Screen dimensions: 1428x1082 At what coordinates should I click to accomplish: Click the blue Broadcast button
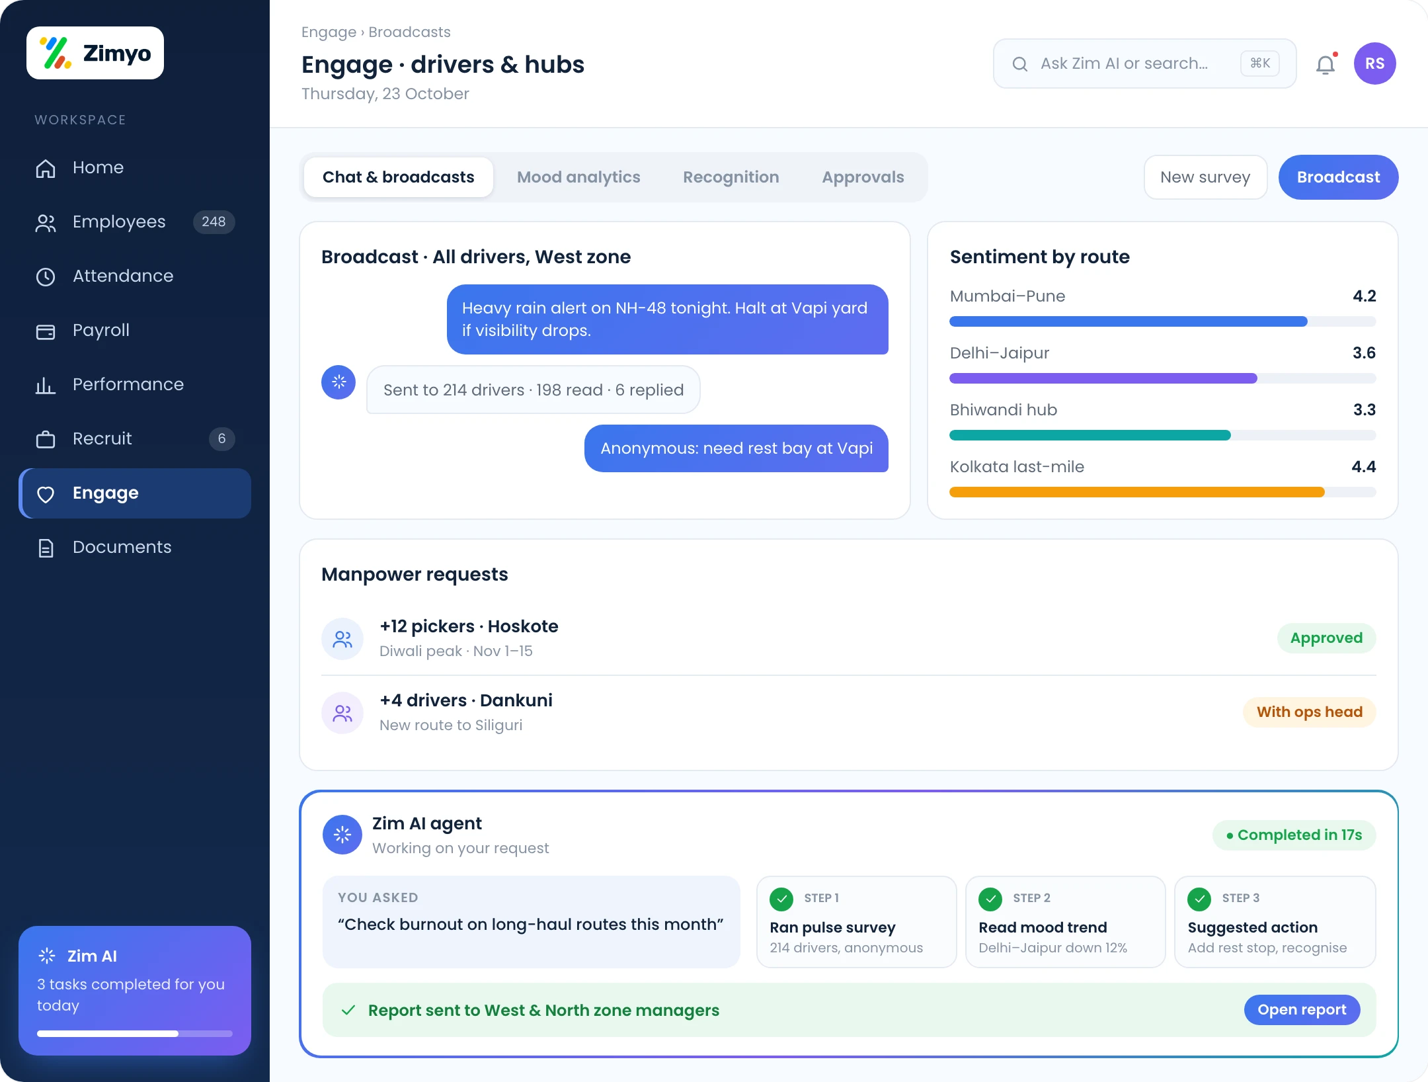pyautogui.click(x=1338, y=177)
